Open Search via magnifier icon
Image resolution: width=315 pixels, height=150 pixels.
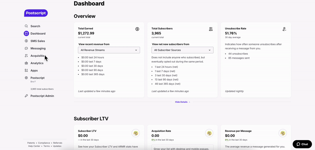(26, 26)
